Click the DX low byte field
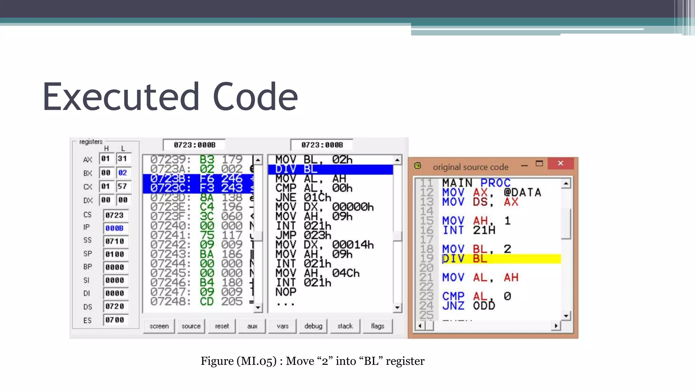The image size is (695, 391). (x=123, y=200)
